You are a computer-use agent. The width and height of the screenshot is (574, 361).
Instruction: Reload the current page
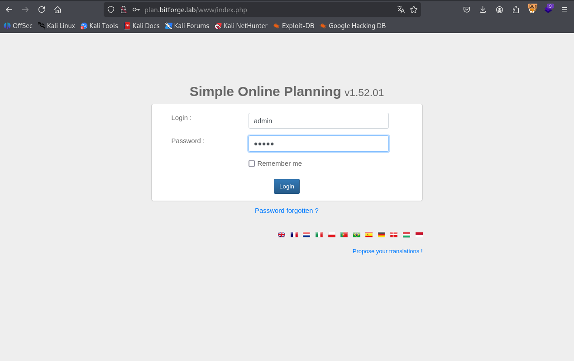tap(42, 10)
